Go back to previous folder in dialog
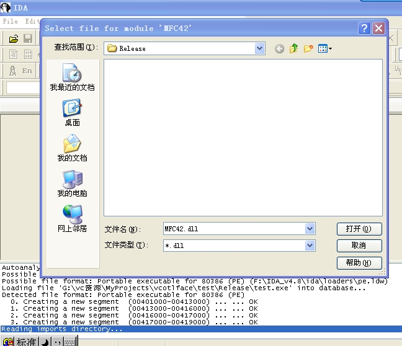The width and height of the screenshot is (402, 346). [x=279, y=48]
